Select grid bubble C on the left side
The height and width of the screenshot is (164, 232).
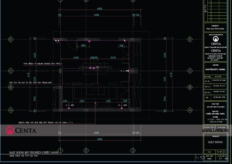[11, 71]
